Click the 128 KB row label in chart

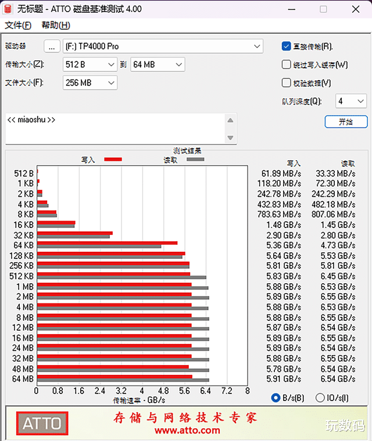click(x=22, y=256)
